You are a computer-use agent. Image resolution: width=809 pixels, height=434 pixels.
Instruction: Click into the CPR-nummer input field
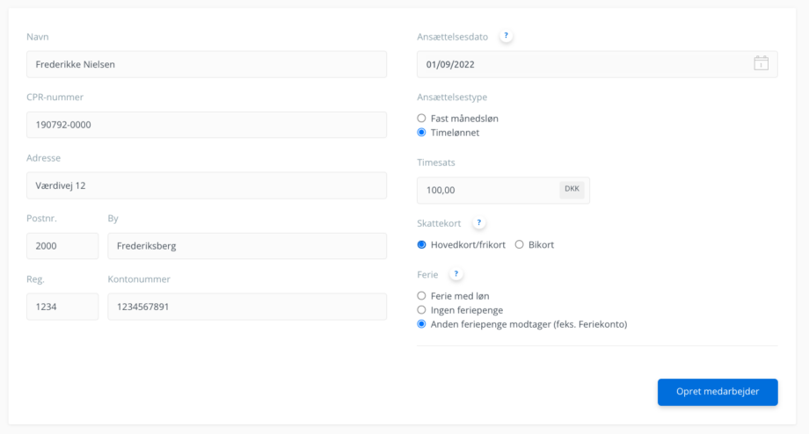pyautogui.click(x=207, y=125)
